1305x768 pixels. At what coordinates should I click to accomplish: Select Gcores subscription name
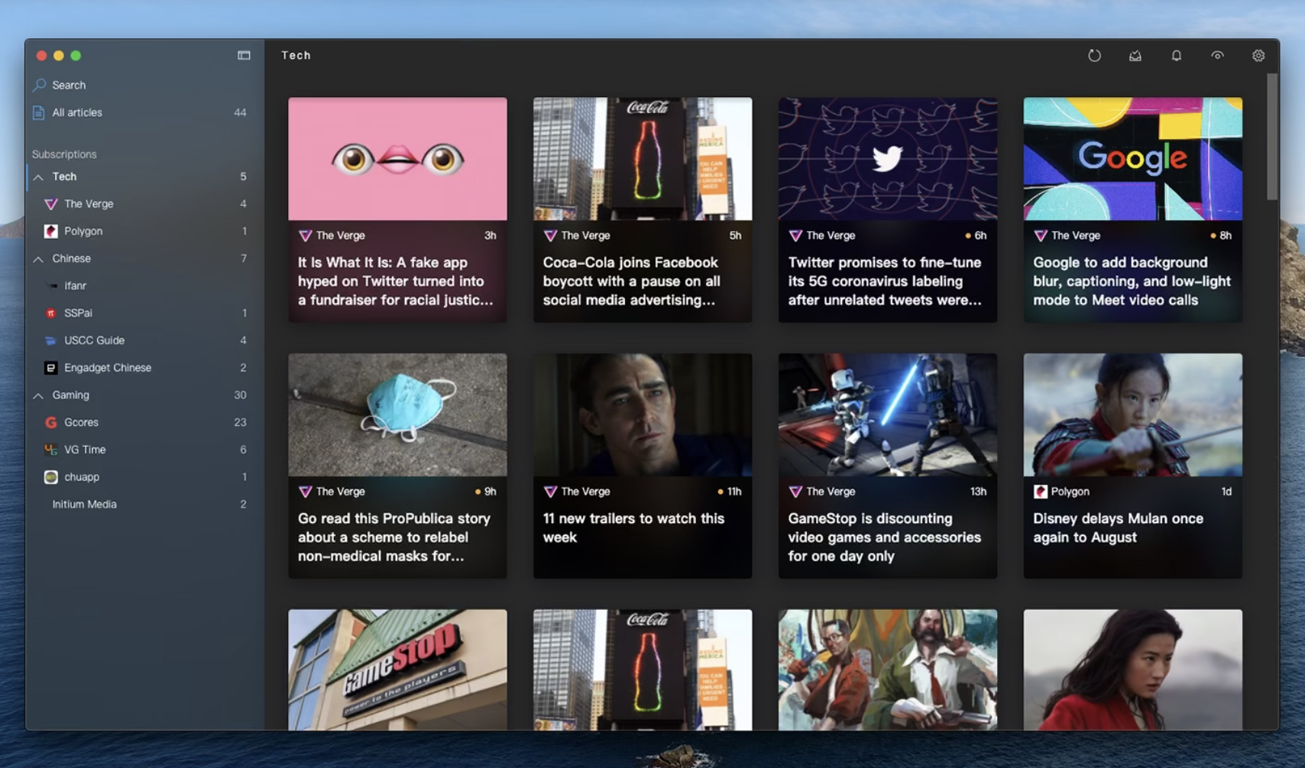81,422
